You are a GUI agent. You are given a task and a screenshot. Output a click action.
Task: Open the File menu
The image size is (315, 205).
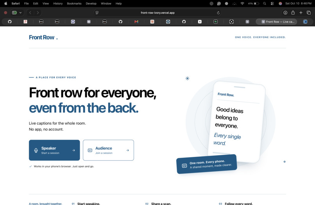click(x=26, y=4)
